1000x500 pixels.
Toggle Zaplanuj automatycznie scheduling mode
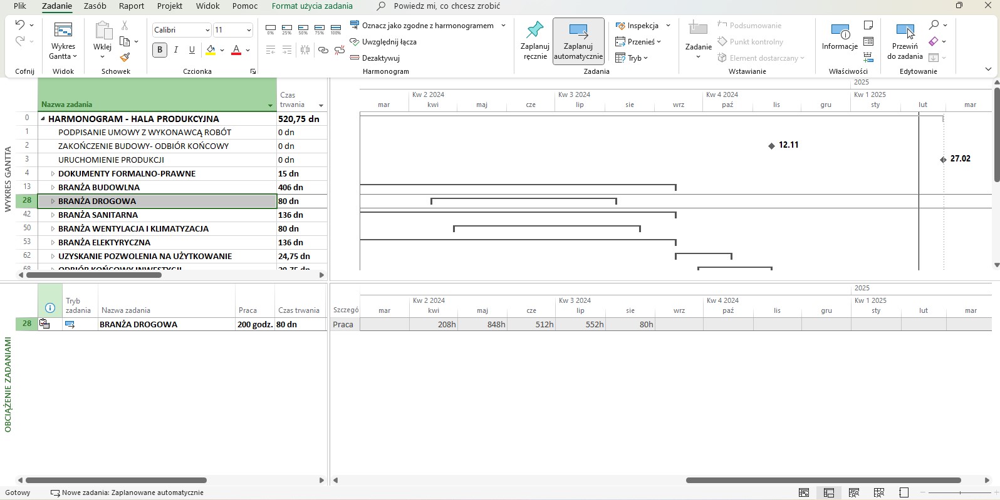(x=578, y=41)
